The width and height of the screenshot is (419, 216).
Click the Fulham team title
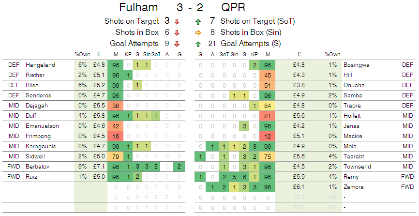point(138,7)
